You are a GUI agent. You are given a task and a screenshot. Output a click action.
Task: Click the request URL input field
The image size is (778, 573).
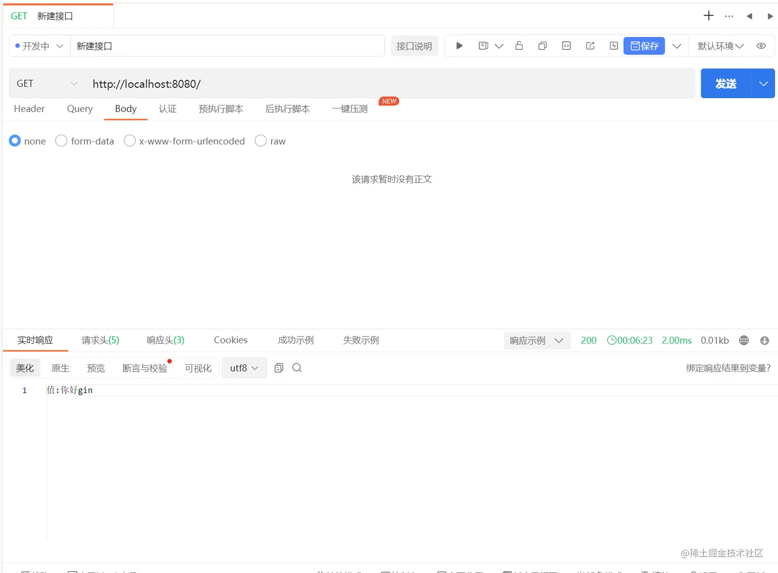[x=309, y=83]
